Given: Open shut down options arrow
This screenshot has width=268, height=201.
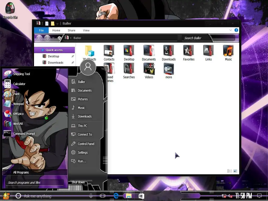Looking at the screenshot, I should (90, 182).
